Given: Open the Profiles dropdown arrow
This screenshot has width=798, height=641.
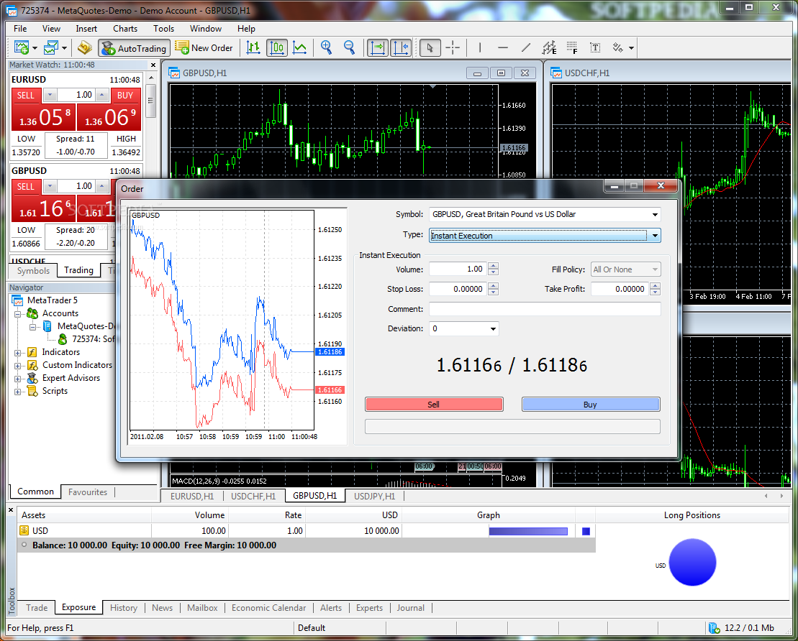Looking at the screenshot, I should point(64,48).
